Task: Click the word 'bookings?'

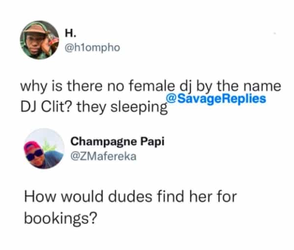Action: (61, 218)
